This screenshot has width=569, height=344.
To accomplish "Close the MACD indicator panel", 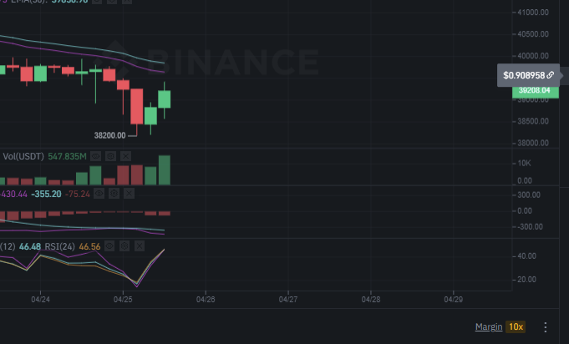I will 129,194.
